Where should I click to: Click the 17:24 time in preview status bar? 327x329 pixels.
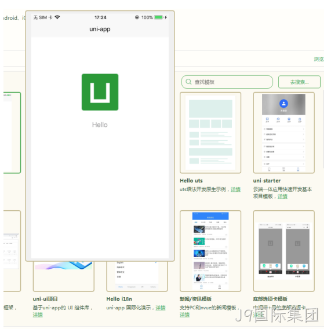[100, 17]
